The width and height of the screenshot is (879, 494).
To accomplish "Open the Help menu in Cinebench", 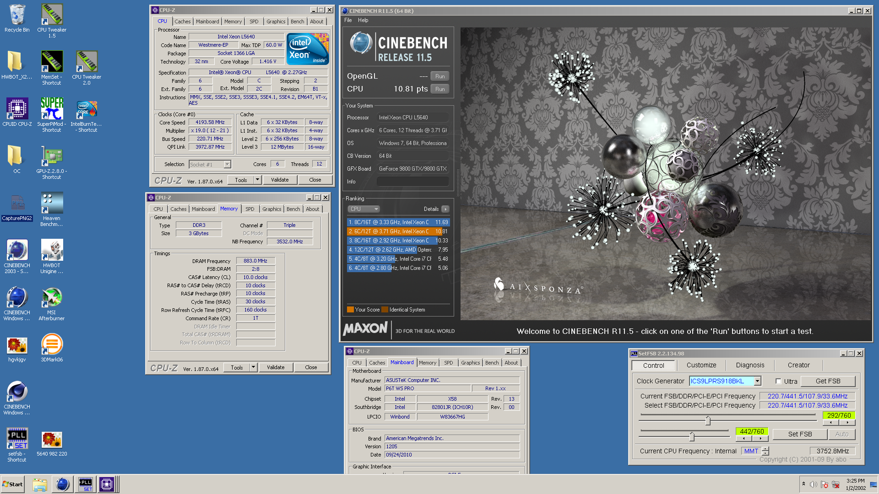I will [363, 20].
